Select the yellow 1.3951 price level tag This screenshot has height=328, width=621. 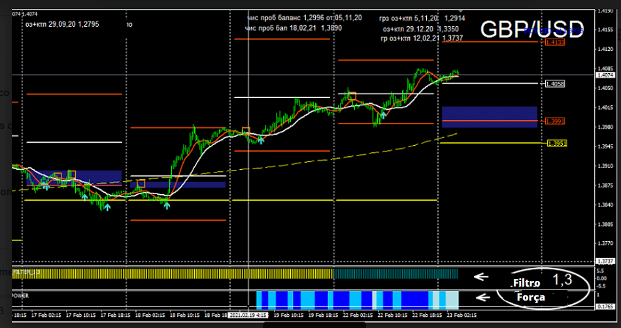pyautogui.click(x=557, y=143)
